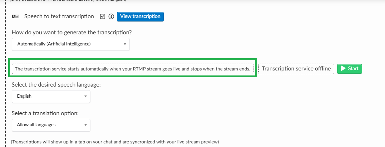Click the How do you want to generate question
This screenshot has width=385, height=147.
tap(72, 33)
